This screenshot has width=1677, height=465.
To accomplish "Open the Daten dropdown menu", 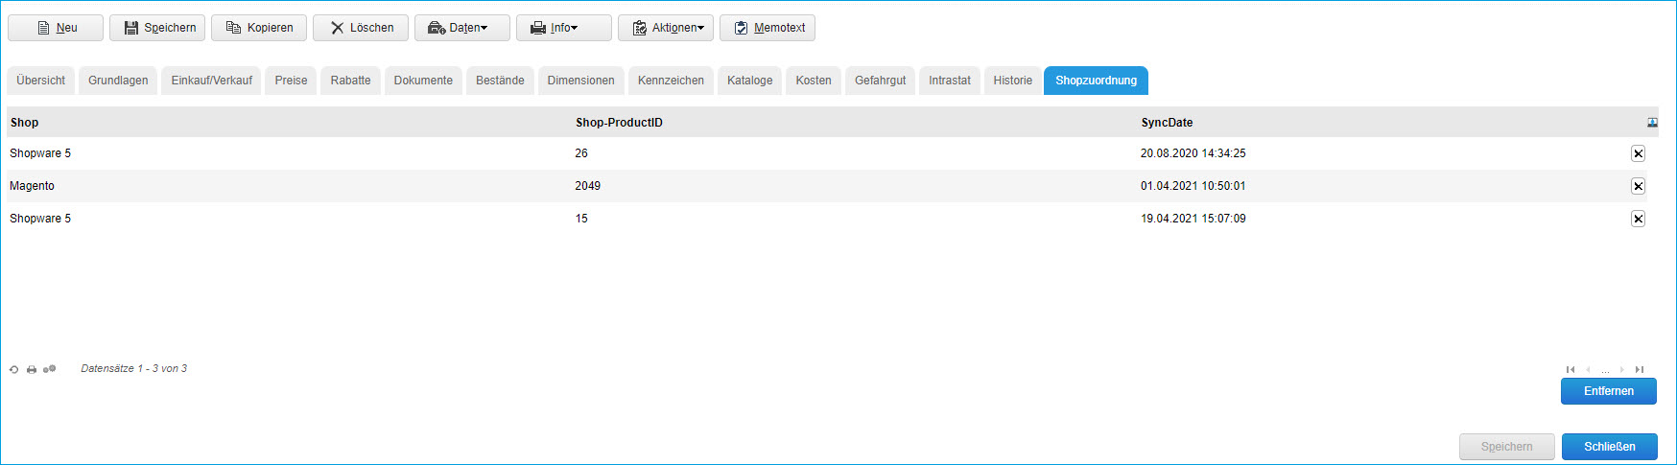I will pos(462,28).
